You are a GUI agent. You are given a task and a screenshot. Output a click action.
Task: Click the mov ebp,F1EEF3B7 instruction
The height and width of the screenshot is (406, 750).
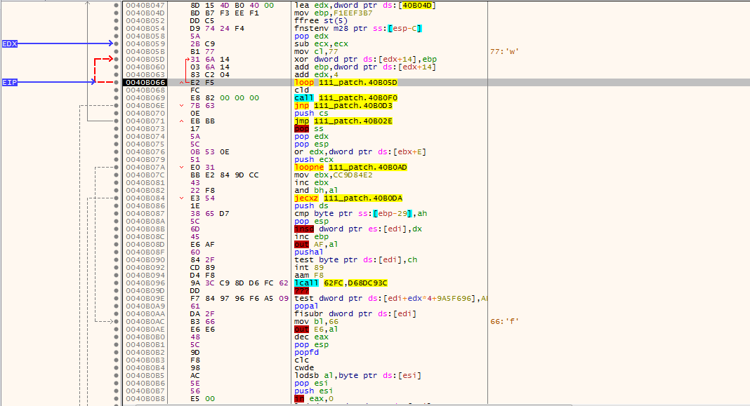coord(333,13)
